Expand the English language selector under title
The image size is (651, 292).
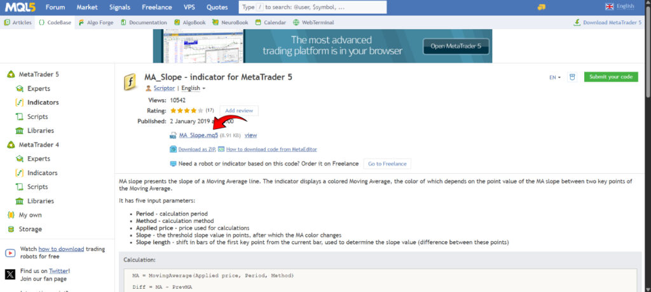(x=193, y=88)
